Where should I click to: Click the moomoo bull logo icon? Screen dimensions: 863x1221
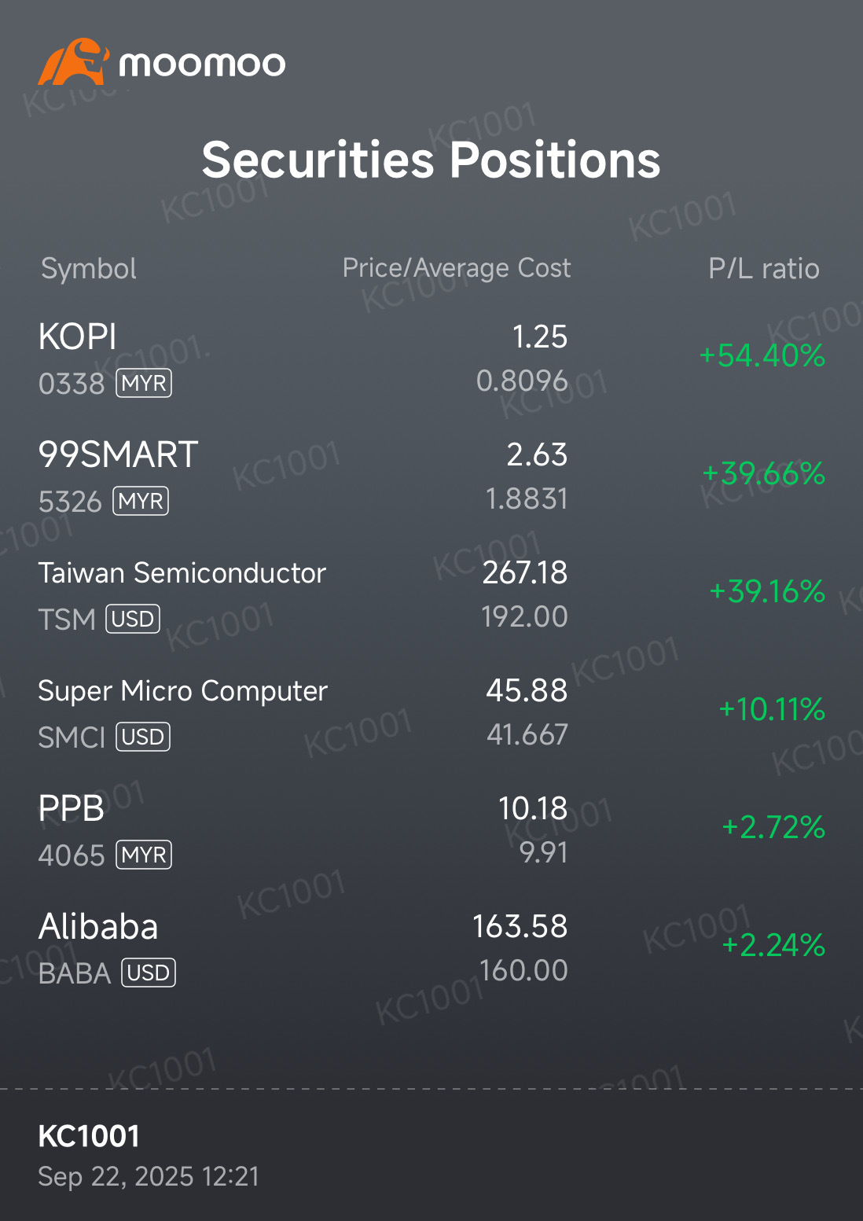72,61
